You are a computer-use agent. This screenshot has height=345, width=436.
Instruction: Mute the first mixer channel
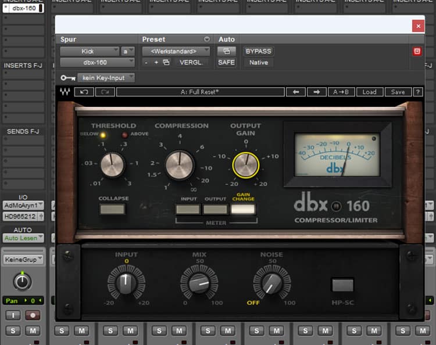click(x=33, y=330)
